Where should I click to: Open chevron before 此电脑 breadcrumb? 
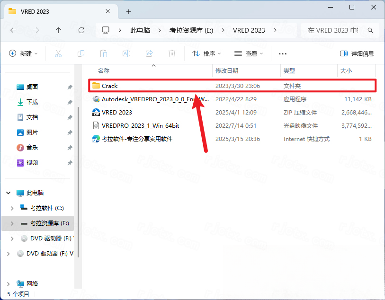[120, 30]
